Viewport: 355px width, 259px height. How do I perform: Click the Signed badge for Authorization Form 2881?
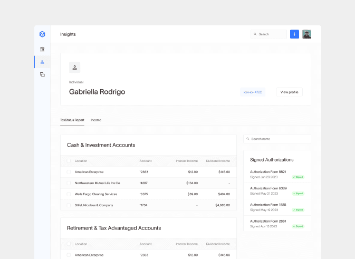tap(298, 226)
